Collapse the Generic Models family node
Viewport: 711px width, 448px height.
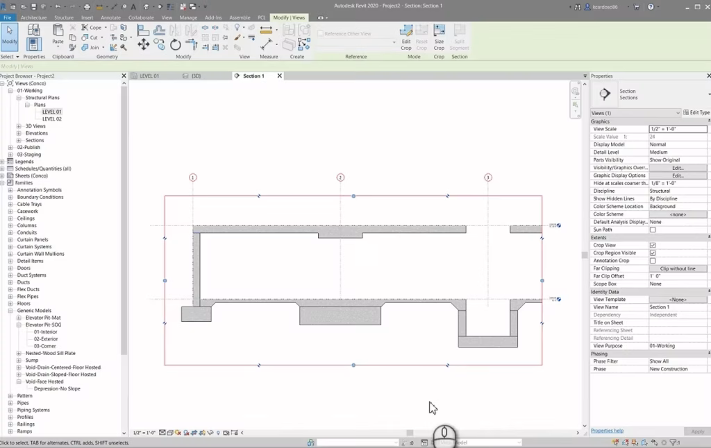10,311
